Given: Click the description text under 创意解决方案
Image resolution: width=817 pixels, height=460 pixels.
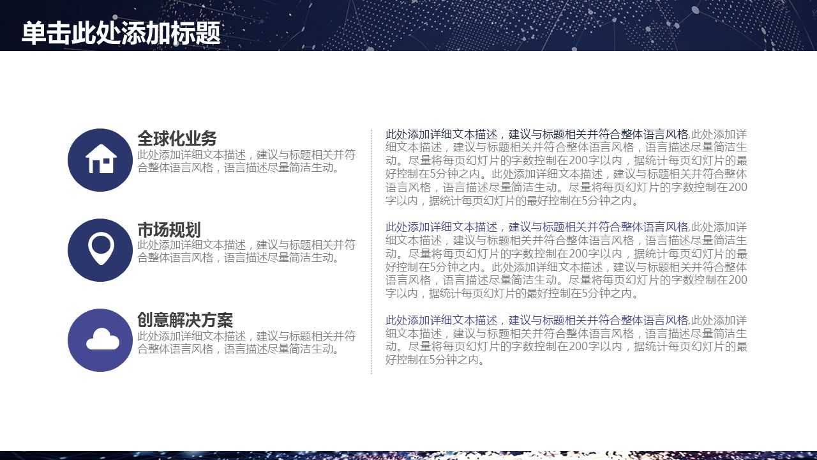Looking at the screenshot, I should click(x=246, y=342).
